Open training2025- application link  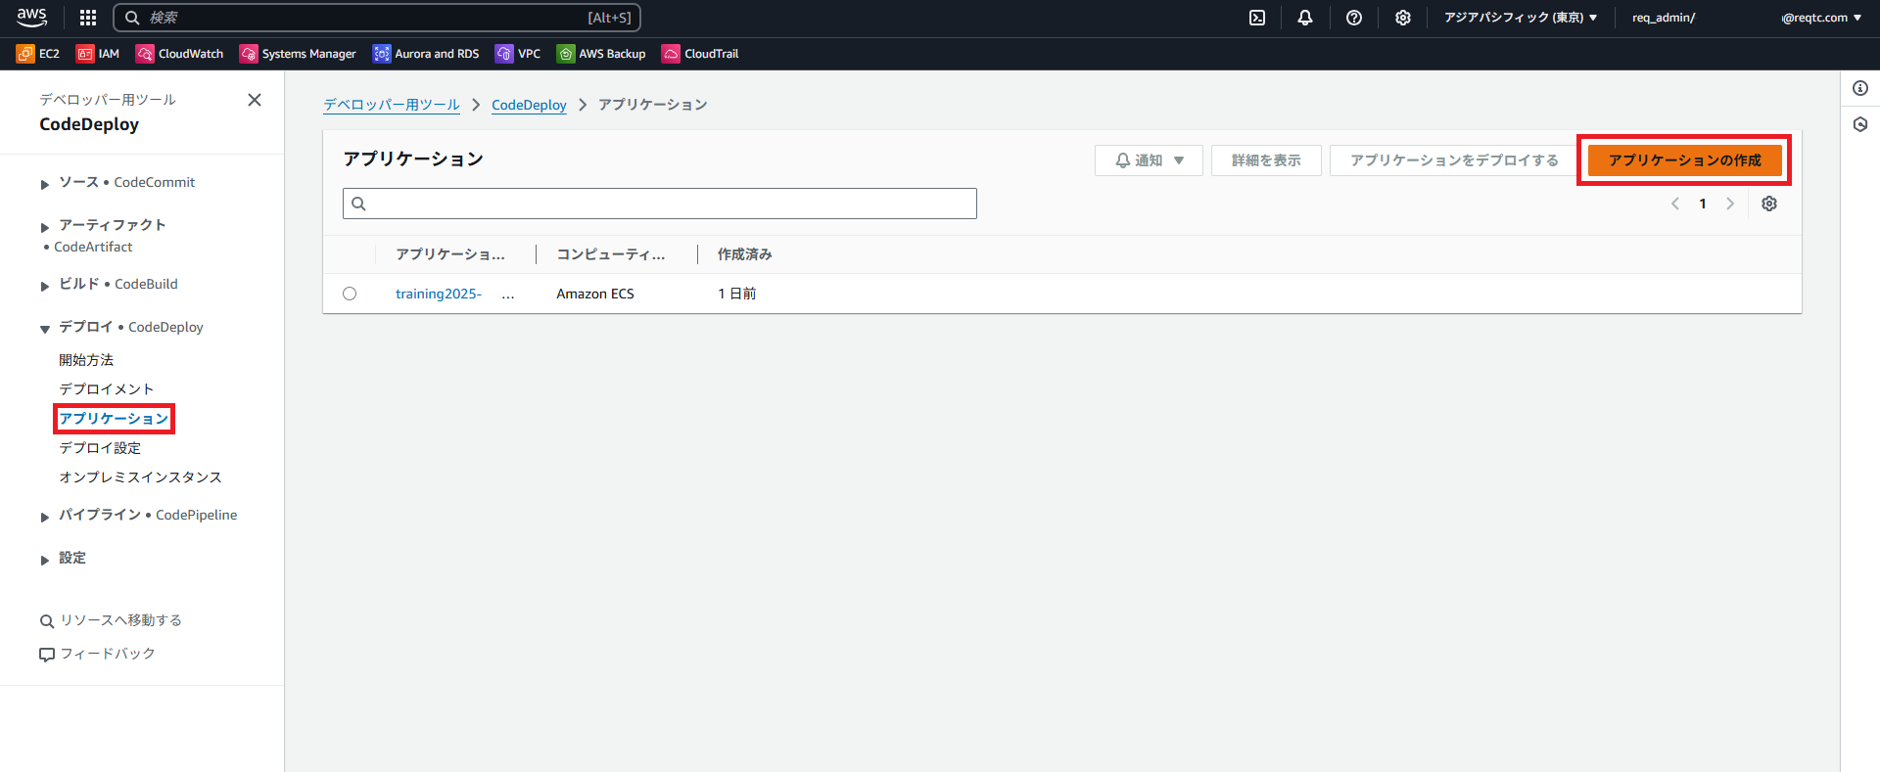[x=439, y=294]
